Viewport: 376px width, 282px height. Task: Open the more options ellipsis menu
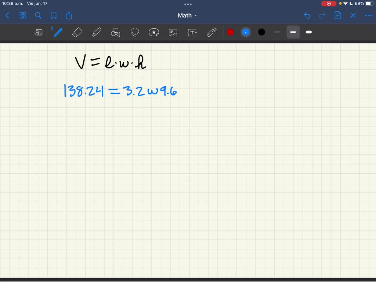368,15
